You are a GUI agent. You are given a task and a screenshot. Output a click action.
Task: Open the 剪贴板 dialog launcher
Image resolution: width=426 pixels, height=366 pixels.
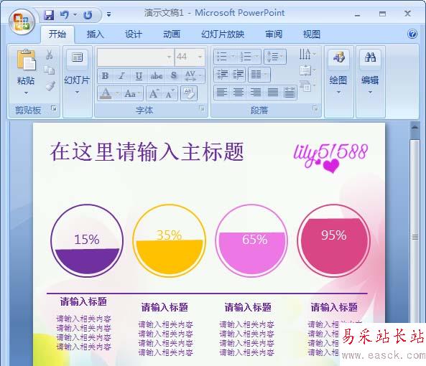54,108
